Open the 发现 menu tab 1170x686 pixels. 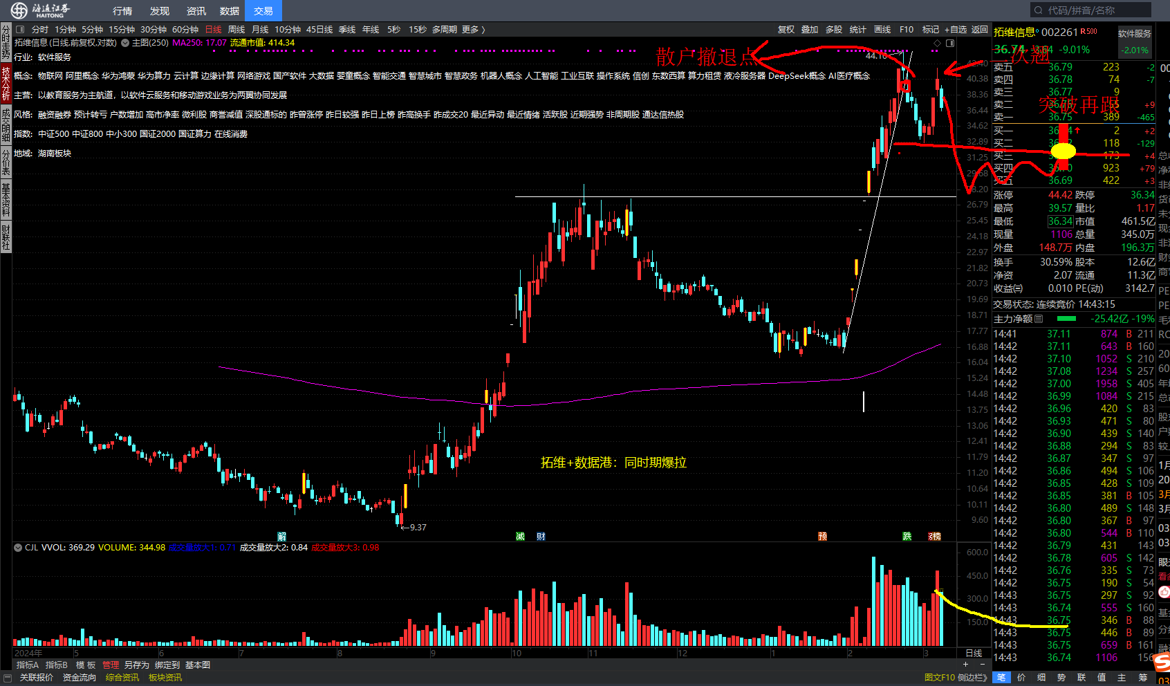(x=160, y=11)
